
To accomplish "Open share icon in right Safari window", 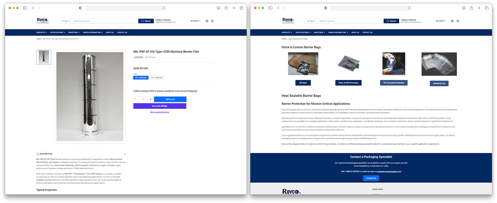I will (472, 8).
